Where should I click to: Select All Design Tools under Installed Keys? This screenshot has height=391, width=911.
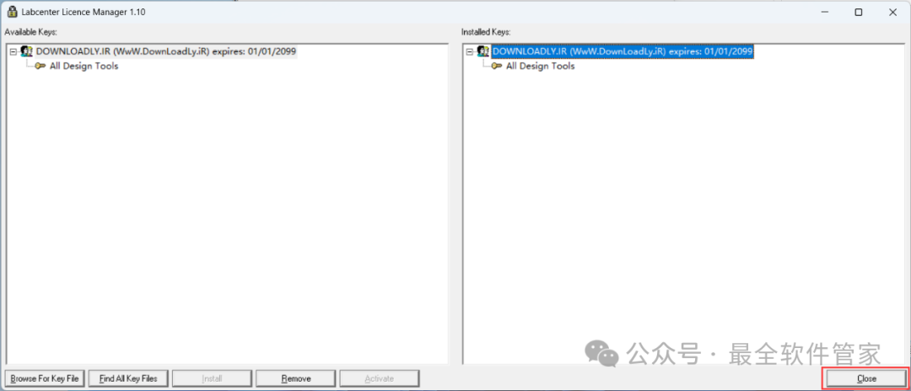point(541,66)
